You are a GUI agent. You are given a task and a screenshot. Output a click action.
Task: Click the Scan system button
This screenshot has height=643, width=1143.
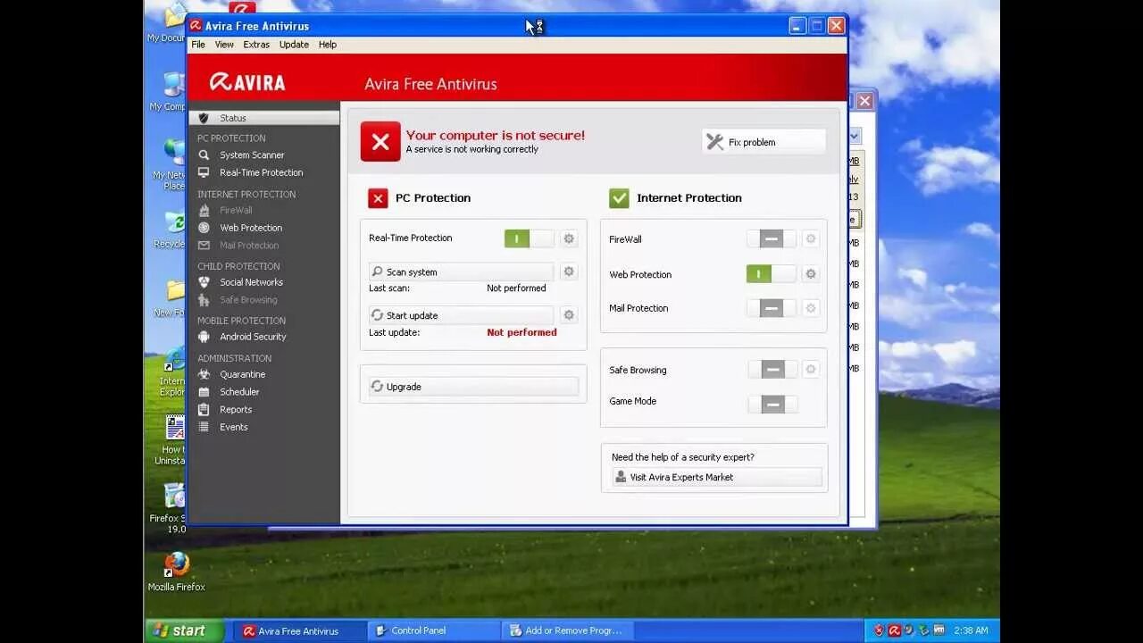coord(462,271)
